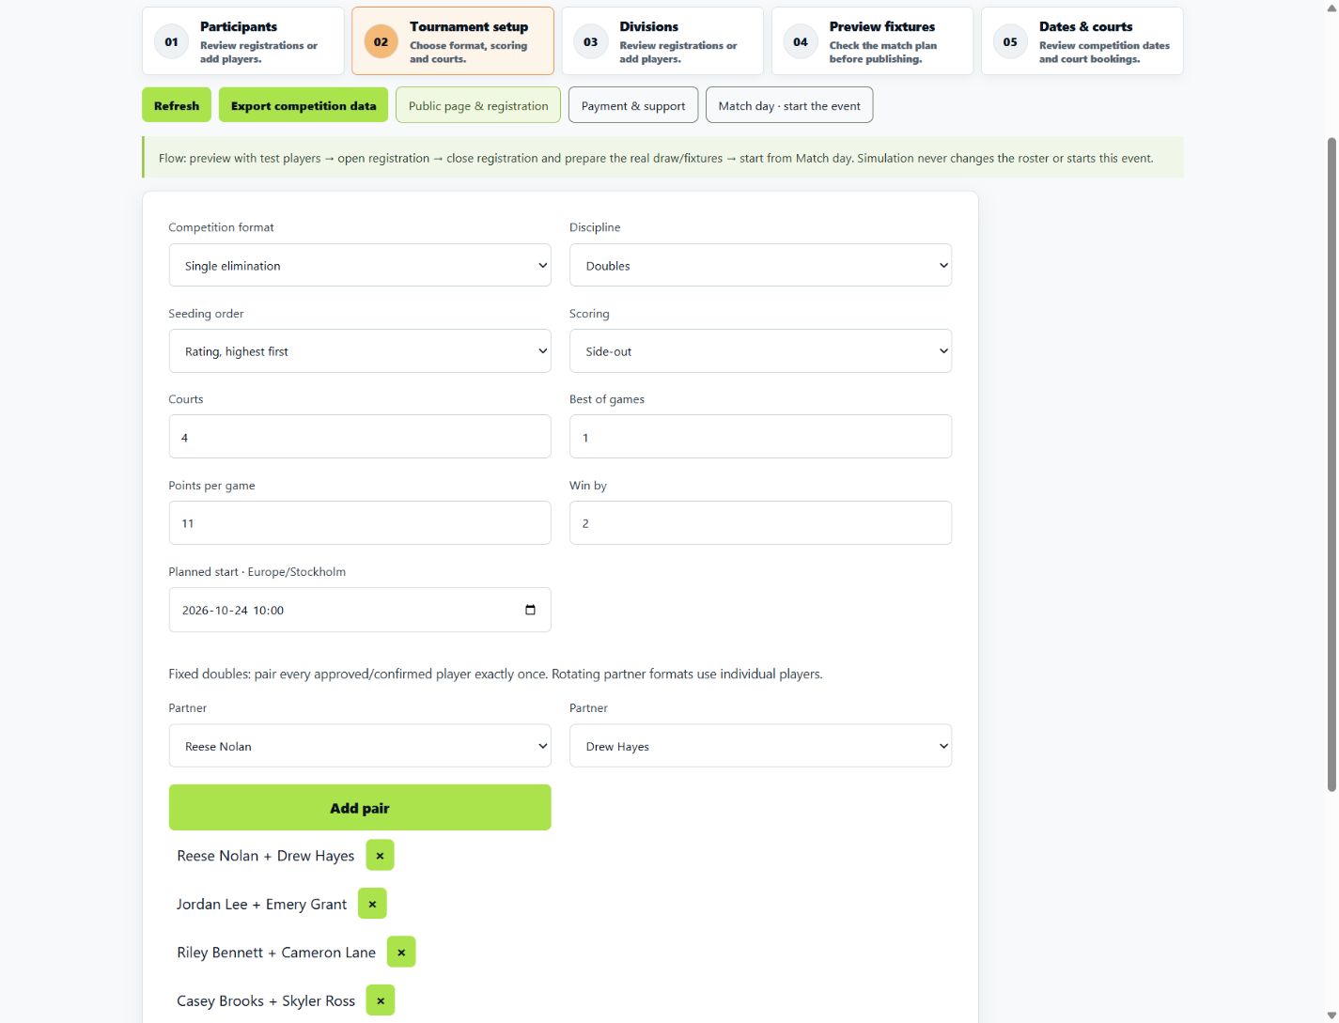Viewport: 1339px width, 1023px height.
Task: Remove the Jordan Lee + Emery Grant pair
Action: (372, 904)
